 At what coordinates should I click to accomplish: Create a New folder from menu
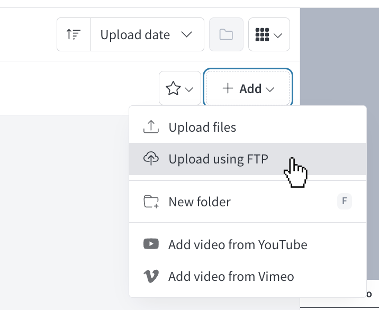(200, 202)
